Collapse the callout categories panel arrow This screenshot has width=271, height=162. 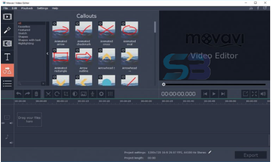47,54
